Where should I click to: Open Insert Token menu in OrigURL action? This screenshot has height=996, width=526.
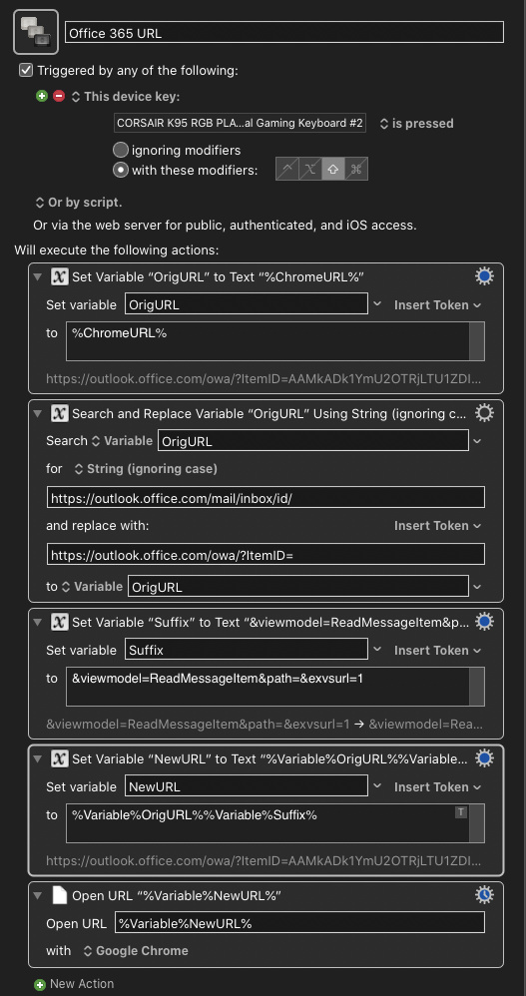click(x=438, y=305)
